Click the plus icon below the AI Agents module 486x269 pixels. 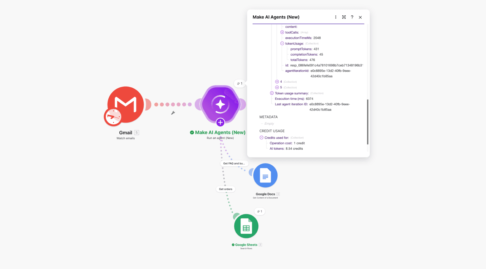[220, 122]
